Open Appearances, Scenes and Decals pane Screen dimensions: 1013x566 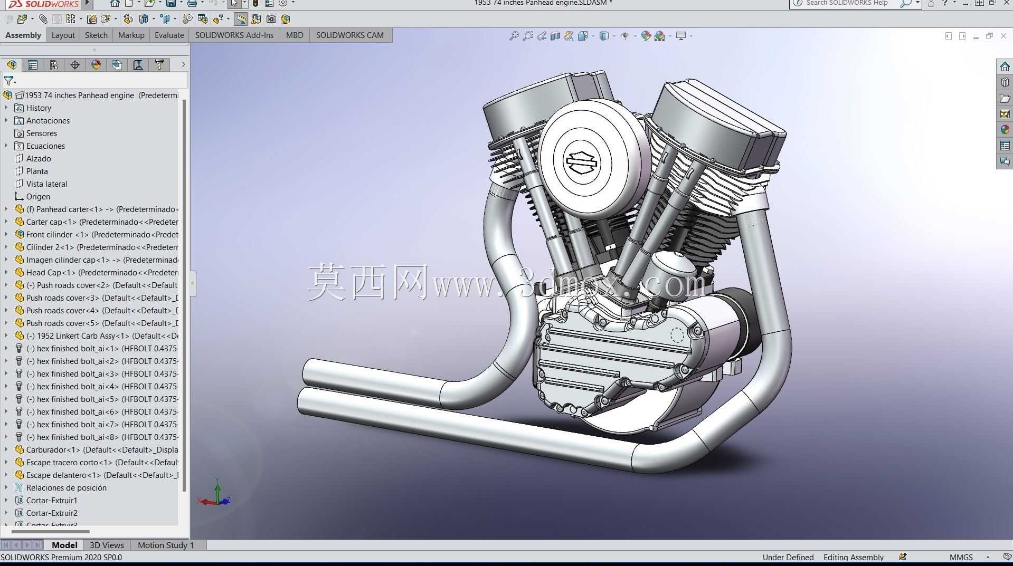pos(1005,130)
